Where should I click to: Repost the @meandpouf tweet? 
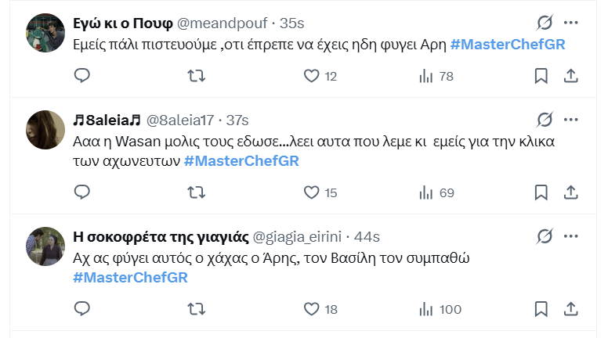coord(197,76)
